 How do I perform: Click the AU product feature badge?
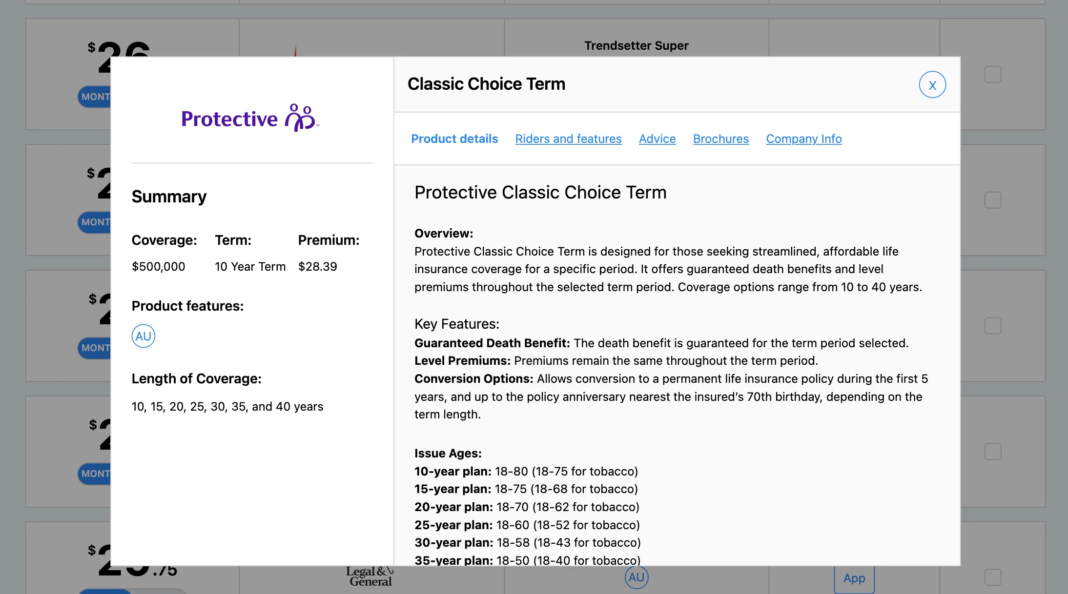click(x=144, y=336)
